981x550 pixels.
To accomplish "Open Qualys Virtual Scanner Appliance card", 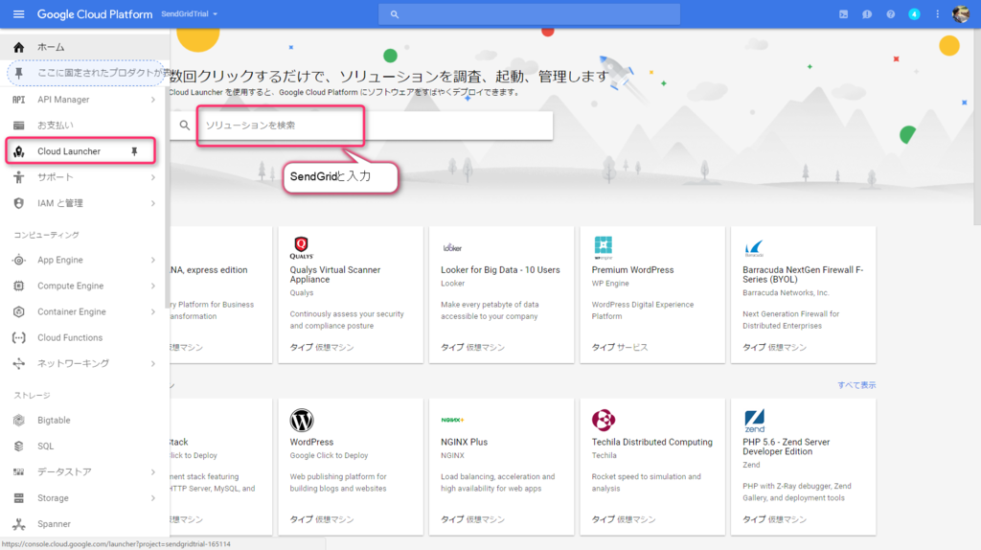I will 351,295.
